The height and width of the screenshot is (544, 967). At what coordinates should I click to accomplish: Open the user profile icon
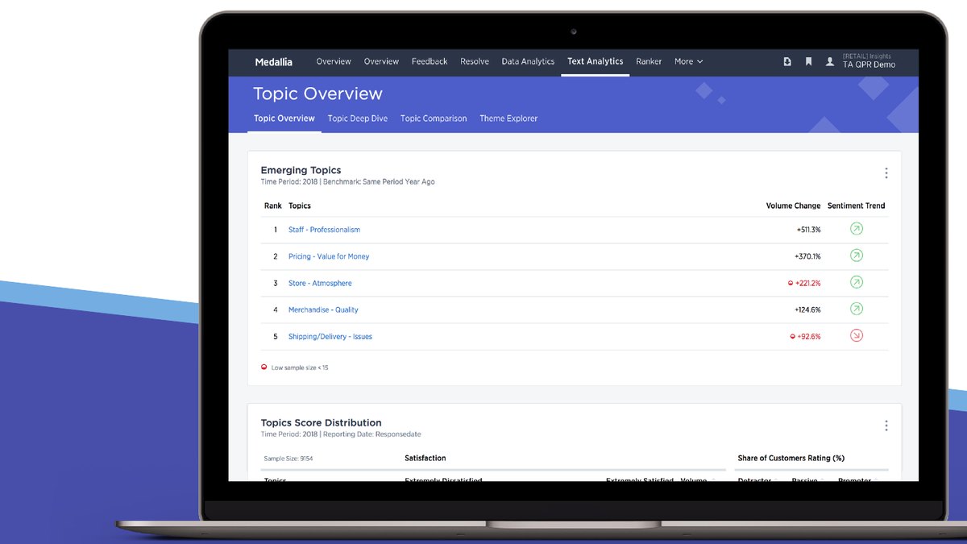[x=830, y=61]
